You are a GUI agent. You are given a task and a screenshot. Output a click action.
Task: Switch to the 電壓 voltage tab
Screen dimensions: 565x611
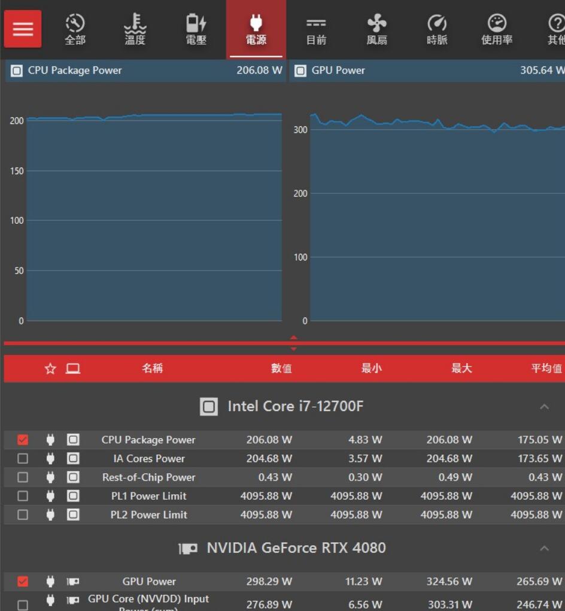point(196,29)
